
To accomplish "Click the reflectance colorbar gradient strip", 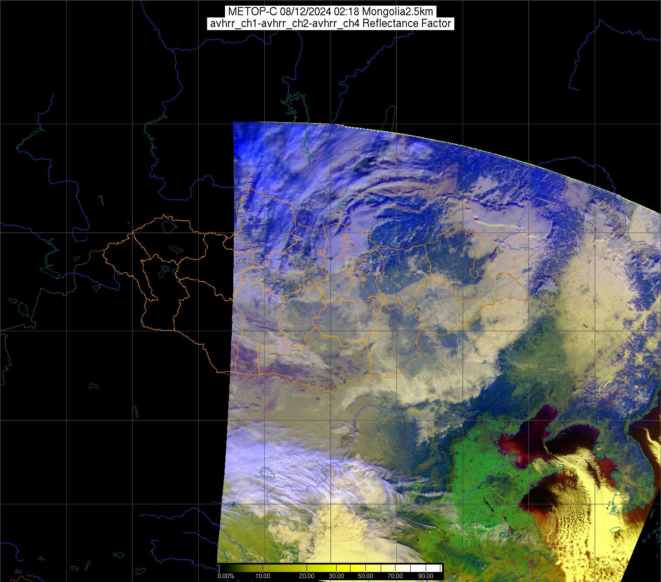I will tap(330, 568).
